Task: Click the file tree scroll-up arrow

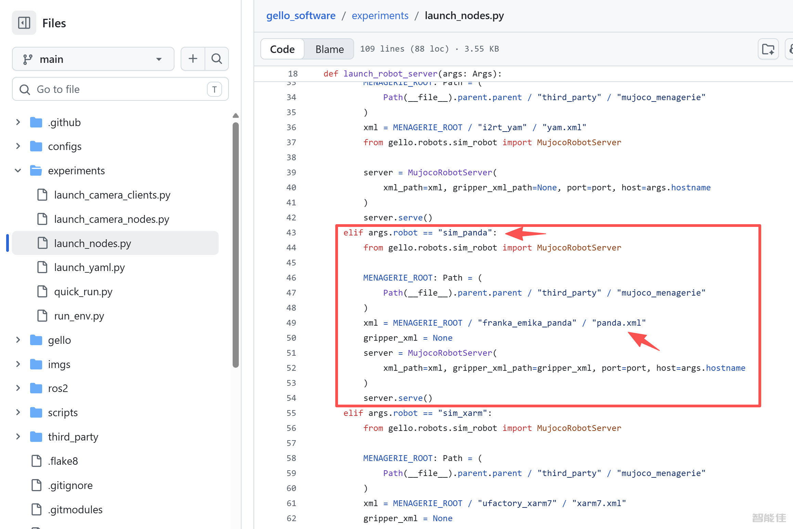Action: click(x=236, y=116)
